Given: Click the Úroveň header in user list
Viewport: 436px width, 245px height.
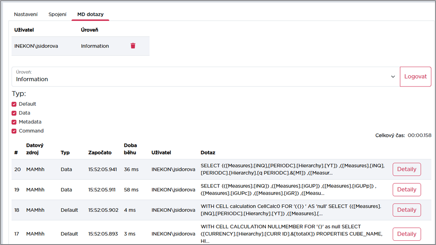Looking at the screenshot, I should coord(90,30).
